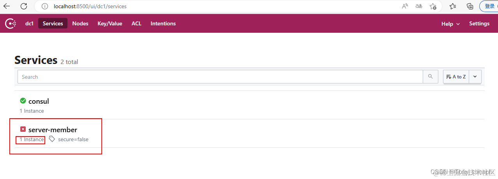Click the Consul logo icon
The image size is (498, 179).
(11, 23)
